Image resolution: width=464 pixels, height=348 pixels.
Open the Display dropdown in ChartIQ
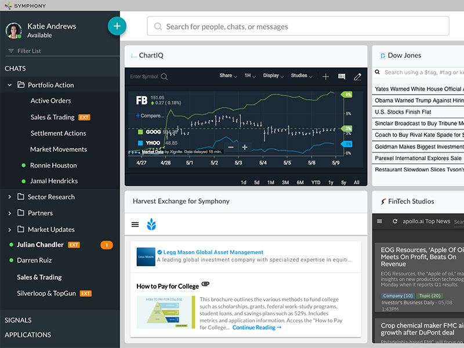[x=273, y=76]
